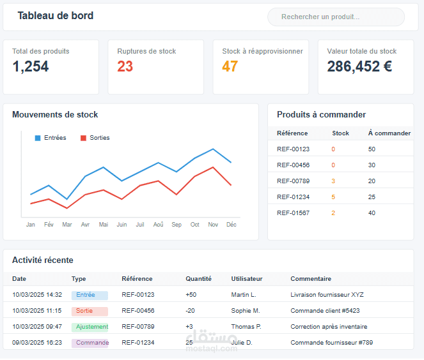Click the Rechercher un produit search field
The image size is (424, 360).
pos(336,17)
